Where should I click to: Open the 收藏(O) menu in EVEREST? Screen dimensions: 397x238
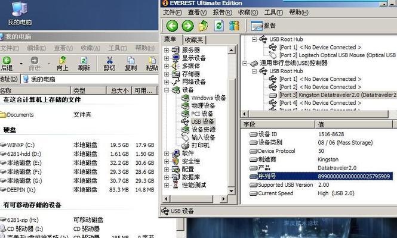pos(248,12)
